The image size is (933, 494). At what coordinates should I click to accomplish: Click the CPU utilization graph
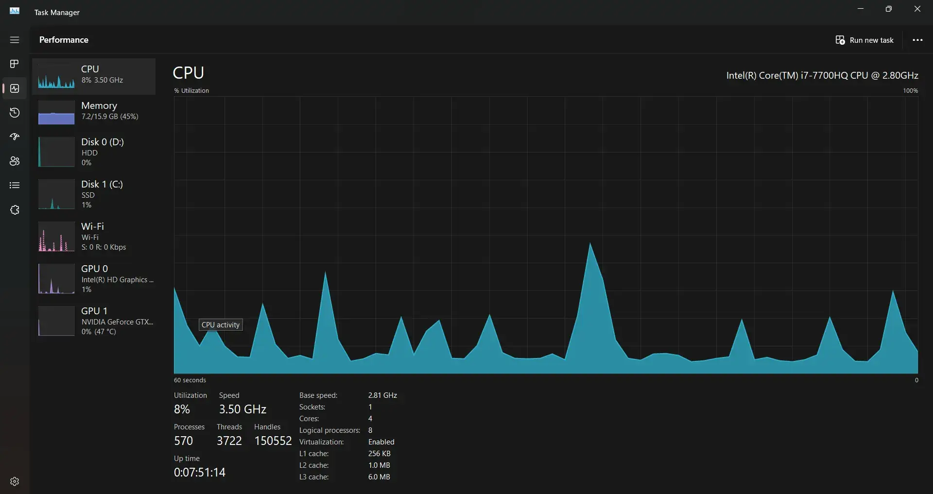point(546,235)
